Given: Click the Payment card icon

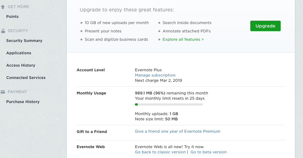Looking at the screenshot, I should point(3,92).
